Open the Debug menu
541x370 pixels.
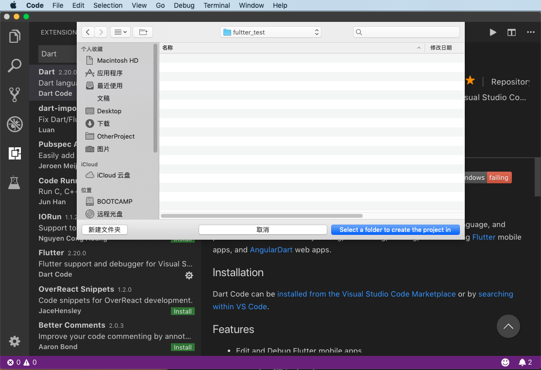tap(184, 5)
